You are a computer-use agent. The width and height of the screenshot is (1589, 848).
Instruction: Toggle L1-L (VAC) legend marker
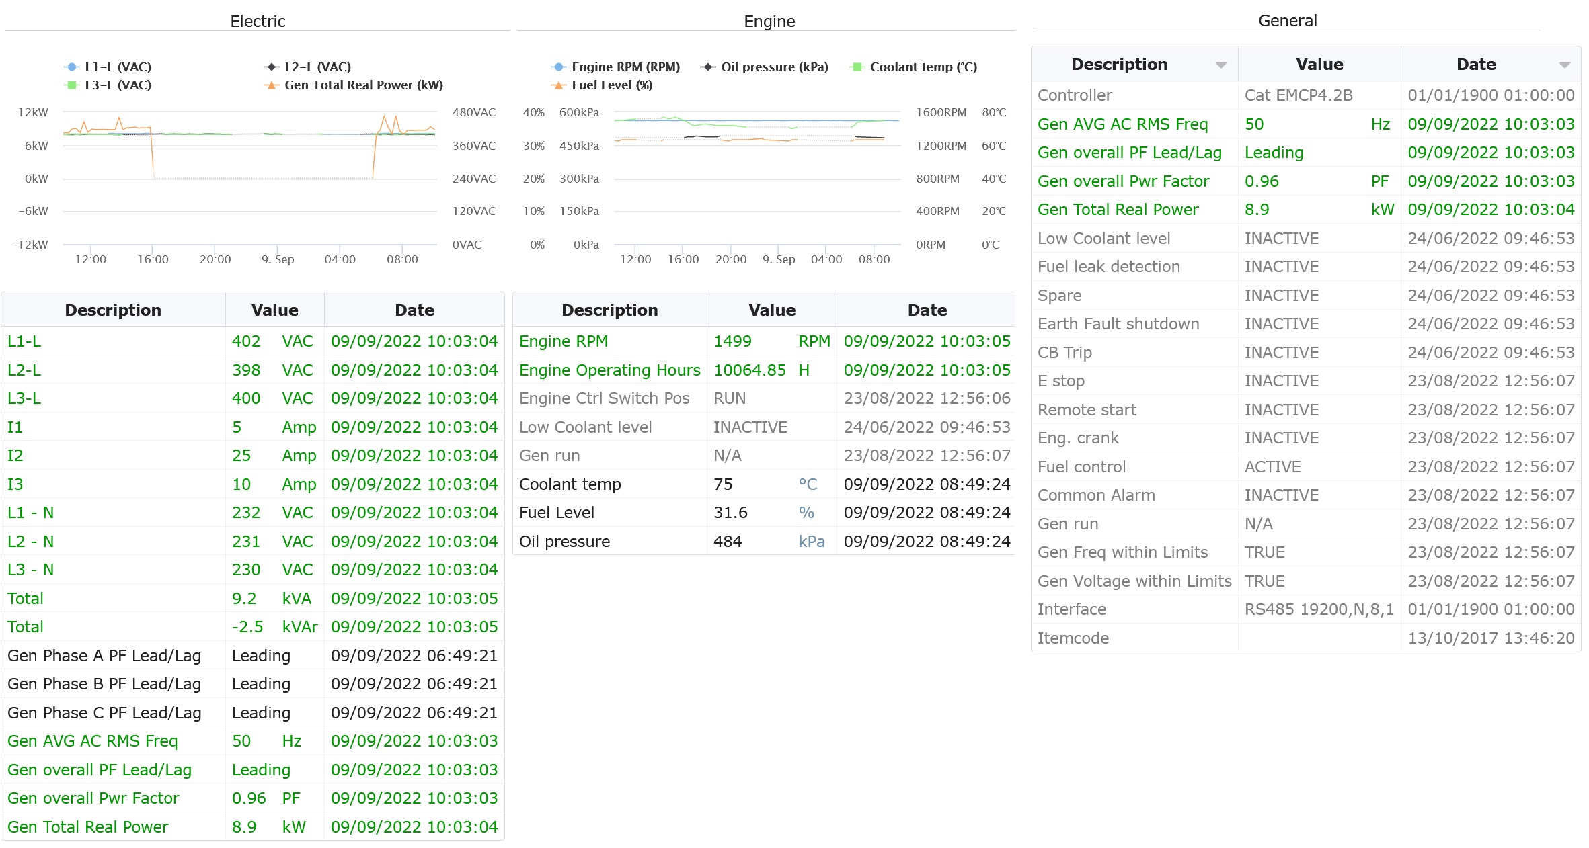point(71,67)
